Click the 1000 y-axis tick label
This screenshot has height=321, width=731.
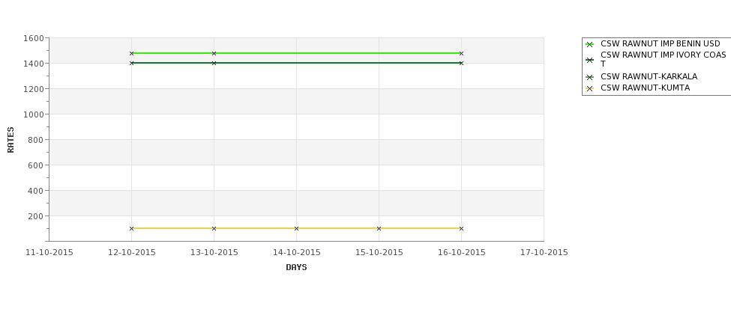(33, 114)
